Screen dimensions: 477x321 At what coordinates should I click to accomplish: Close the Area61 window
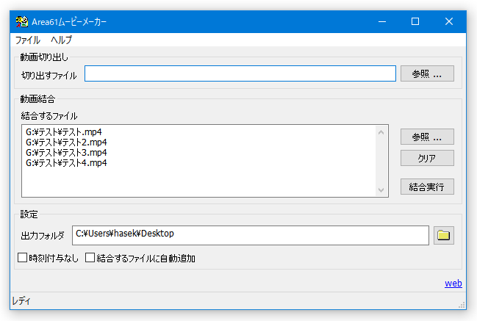[x=449, y=21]
